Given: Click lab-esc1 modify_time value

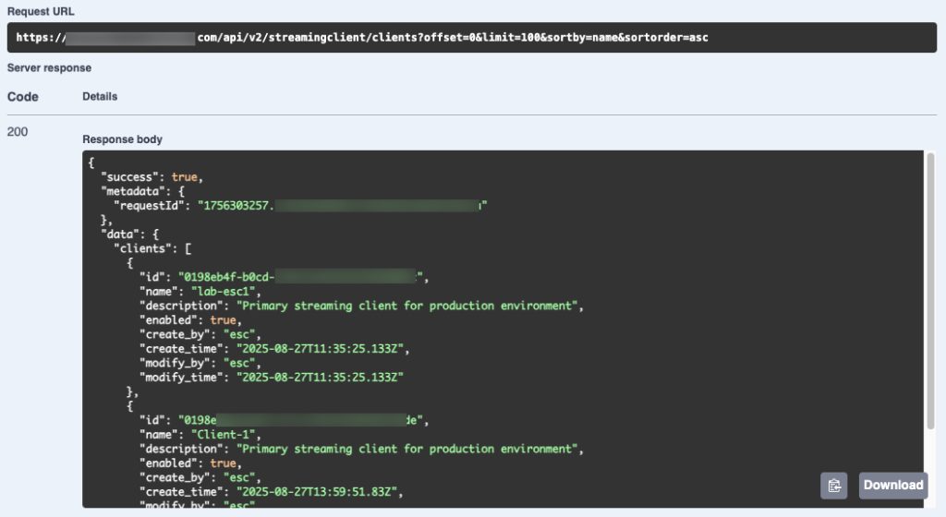Looking at the screenshot, I should pyautogui.click(x=320, y=378).
